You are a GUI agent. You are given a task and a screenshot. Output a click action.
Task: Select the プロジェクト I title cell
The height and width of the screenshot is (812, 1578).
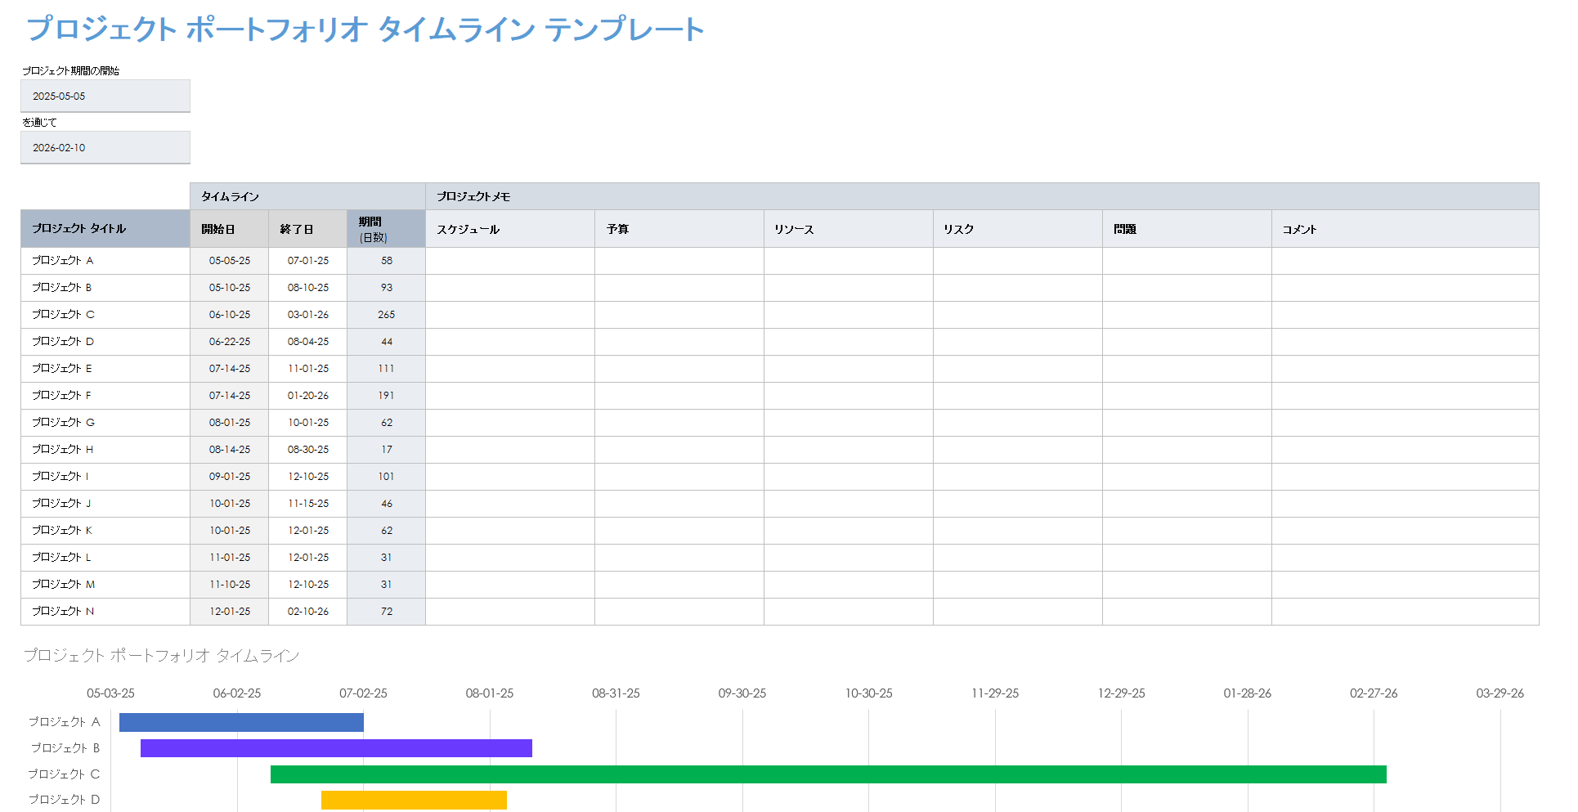[x=105, y=477]
